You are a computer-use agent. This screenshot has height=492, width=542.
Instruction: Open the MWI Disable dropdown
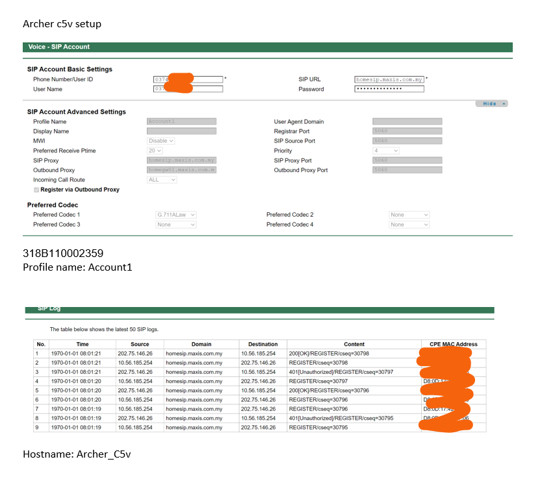pyautogui.click(x=161, y=141)
